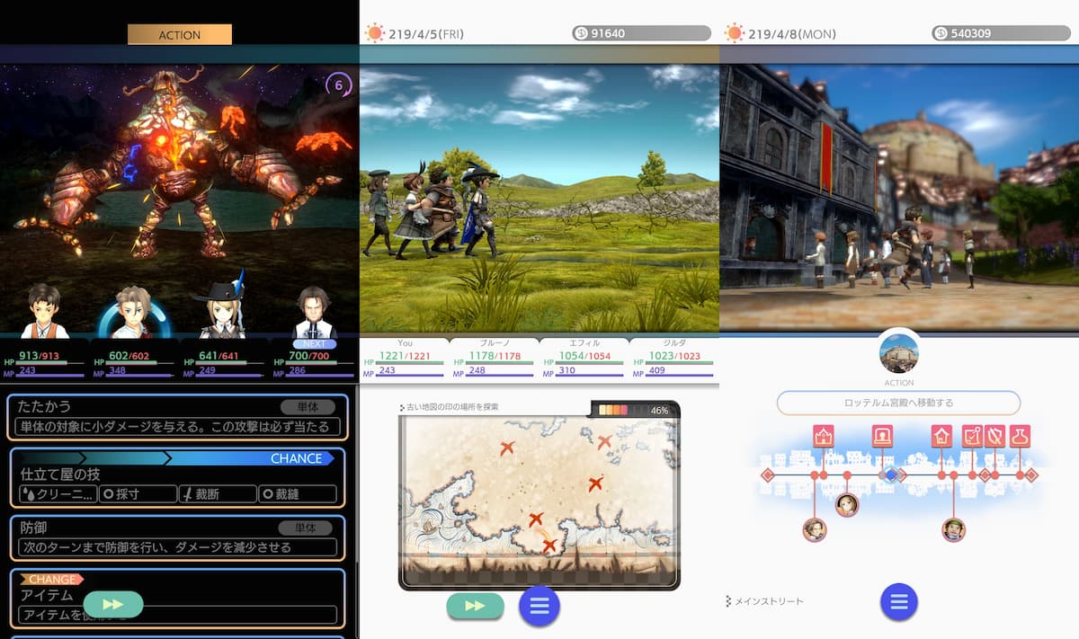The width and height of the screenshot is (1079, 639).
Task: Open the 仕立て屋の技 skill group
Action: point(176,478)
